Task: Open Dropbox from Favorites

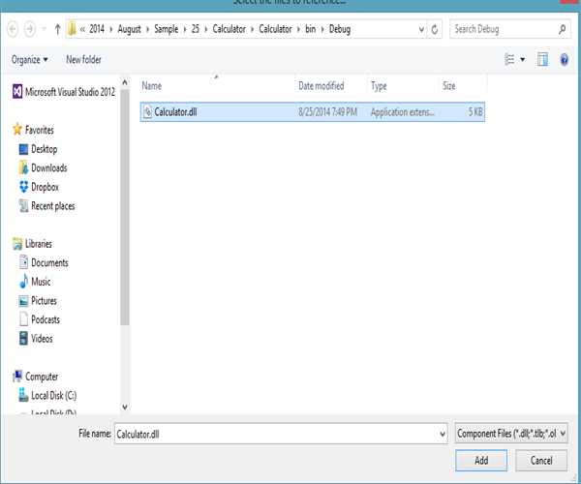Action: [45, 187]
